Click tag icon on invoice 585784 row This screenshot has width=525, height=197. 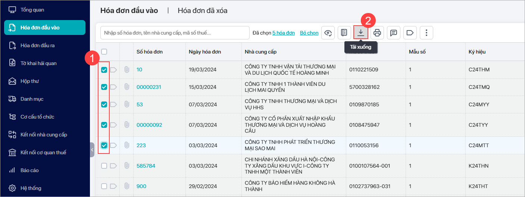pyautogui.click(x=113, y=166)
